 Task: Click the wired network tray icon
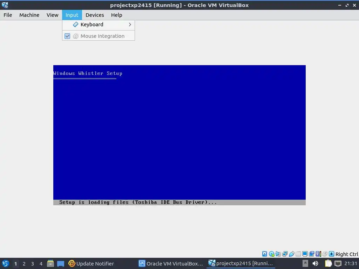(338, 263)
